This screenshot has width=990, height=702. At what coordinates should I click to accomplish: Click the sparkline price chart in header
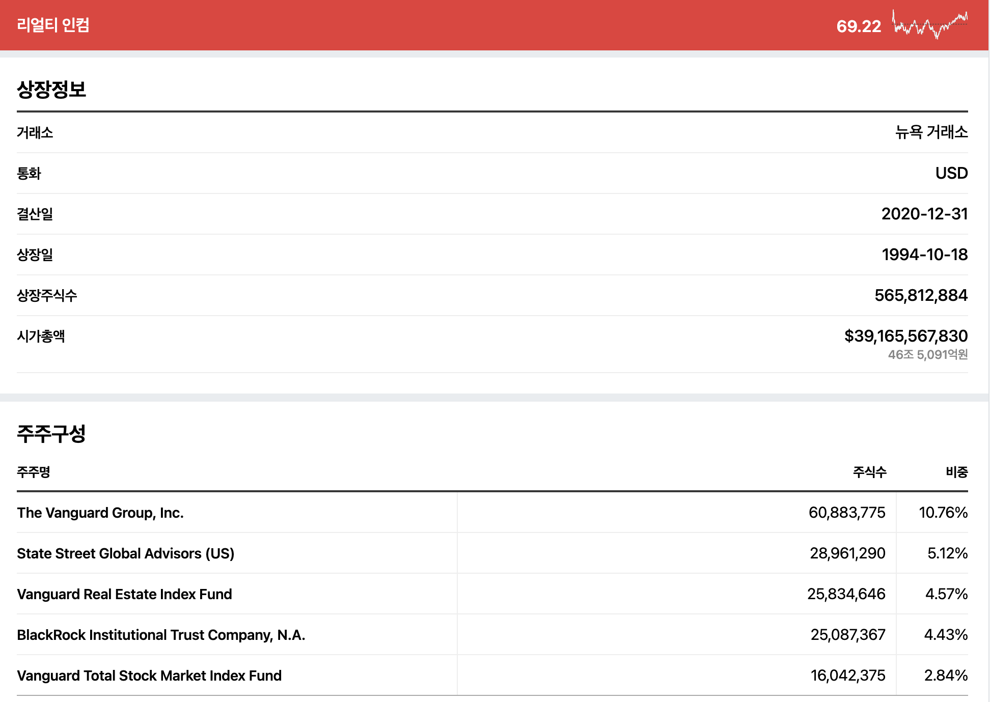(929, 24)
